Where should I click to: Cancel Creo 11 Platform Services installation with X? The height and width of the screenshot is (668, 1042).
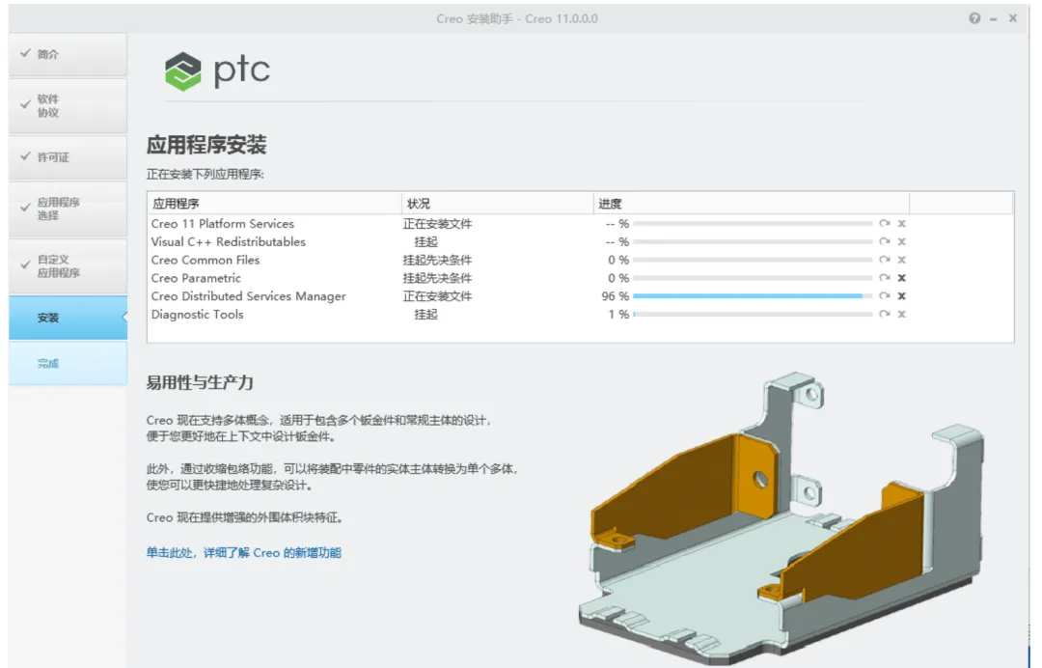(x=902, y=223)
